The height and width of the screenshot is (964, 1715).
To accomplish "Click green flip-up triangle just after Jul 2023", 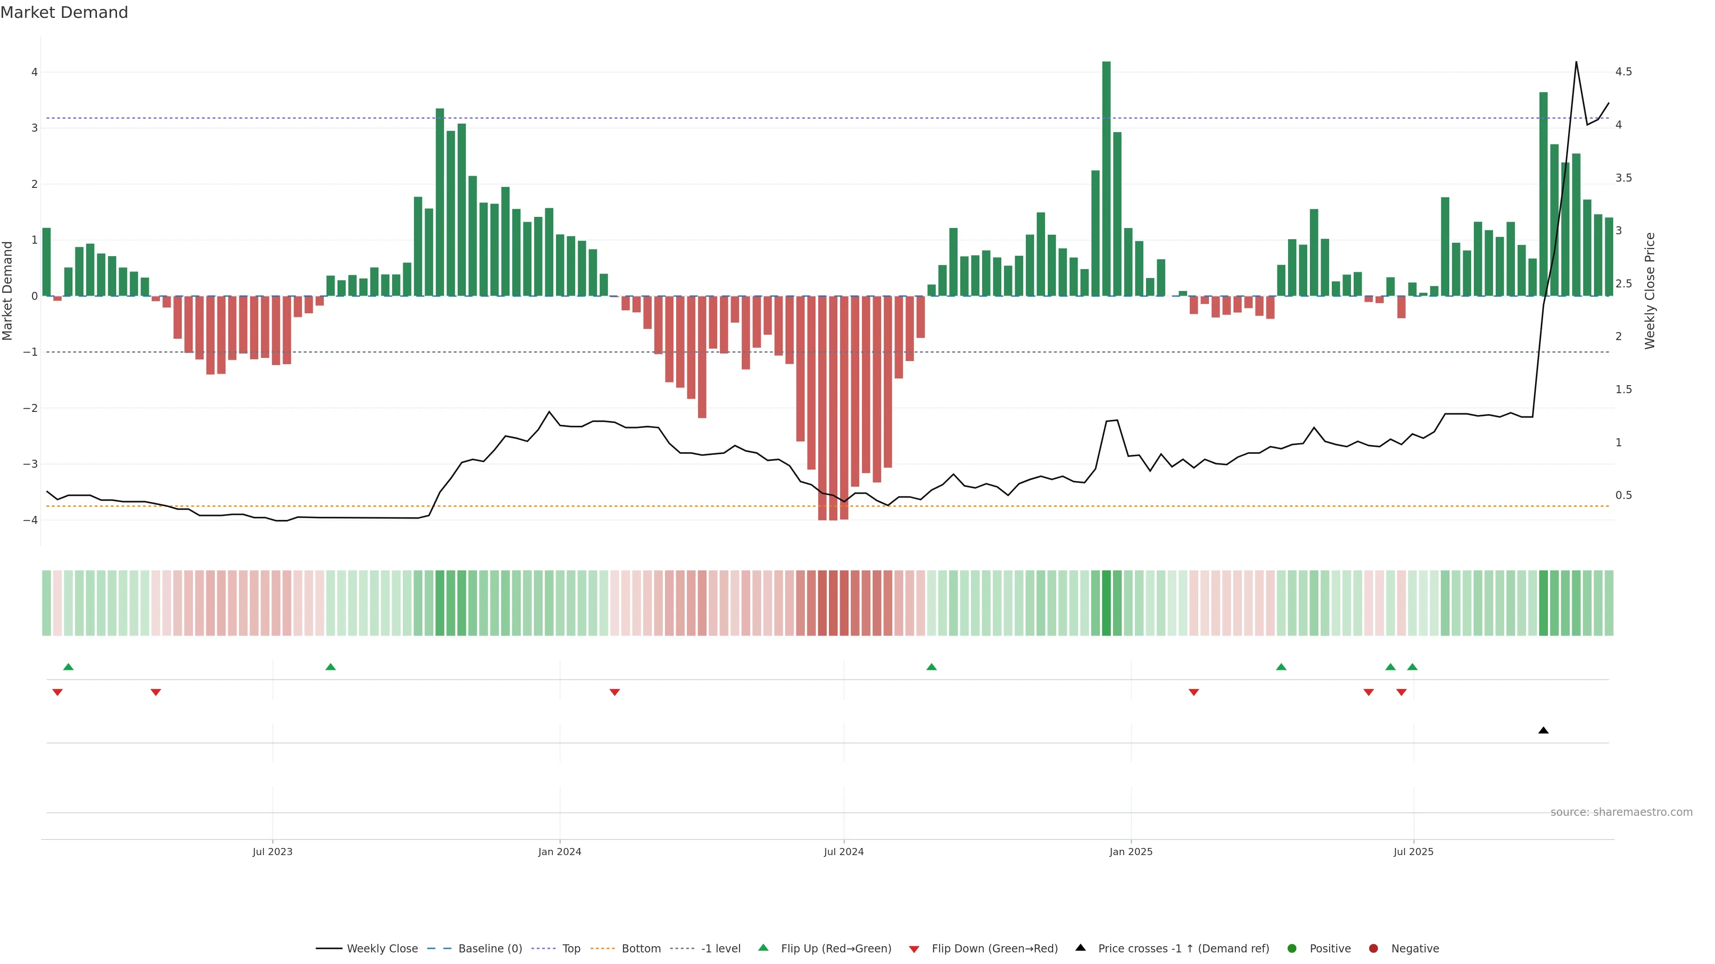I will pyautogui.click(x=330, y=667).
